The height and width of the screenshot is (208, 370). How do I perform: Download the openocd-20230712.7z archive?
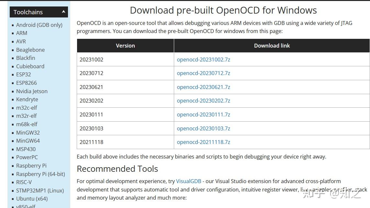click(204, 73)
